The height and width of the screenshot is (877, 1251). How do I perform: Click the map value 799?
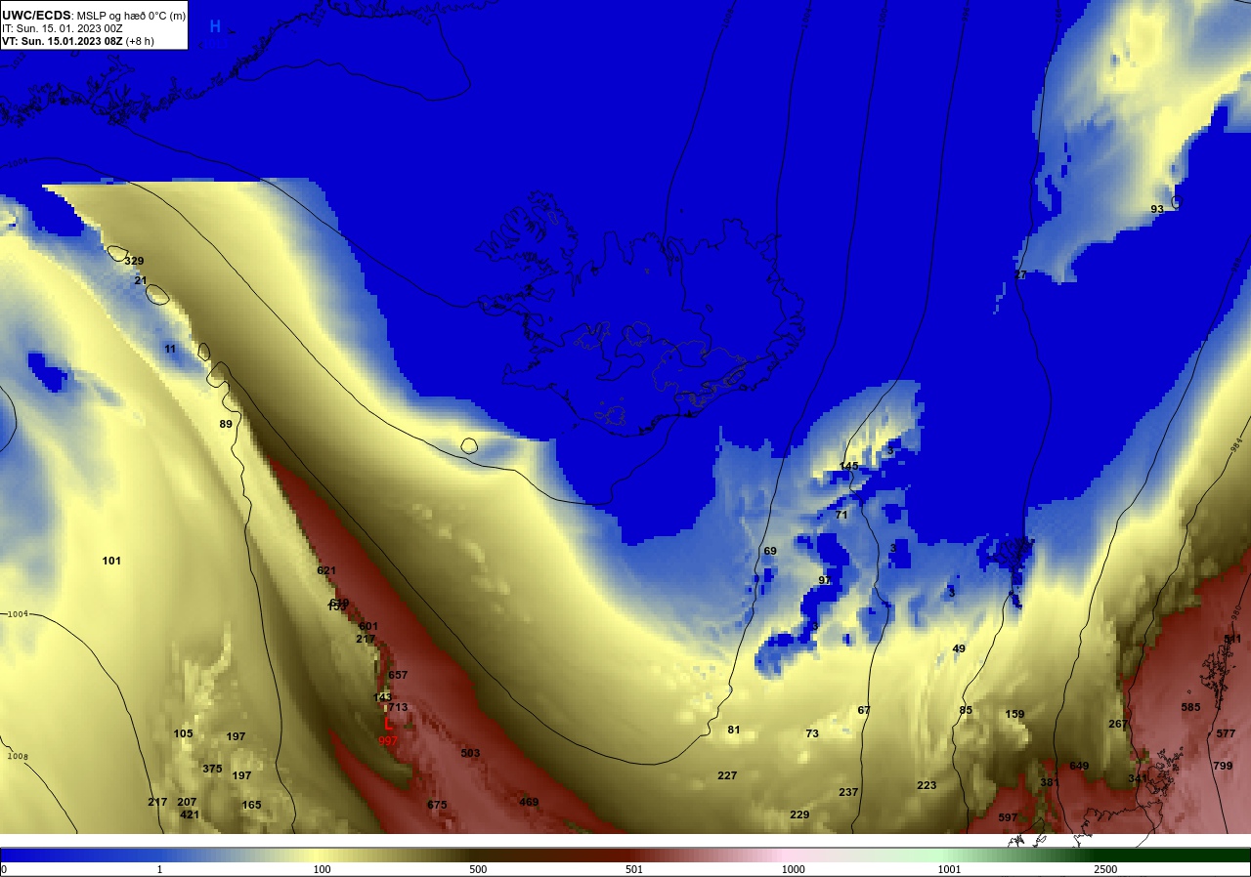[x=1223, y=766]
